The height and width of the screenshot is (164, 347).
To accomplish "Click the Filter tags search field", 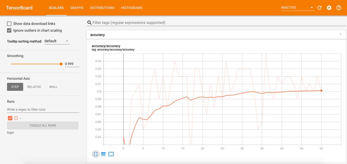I will click(217, 23).
